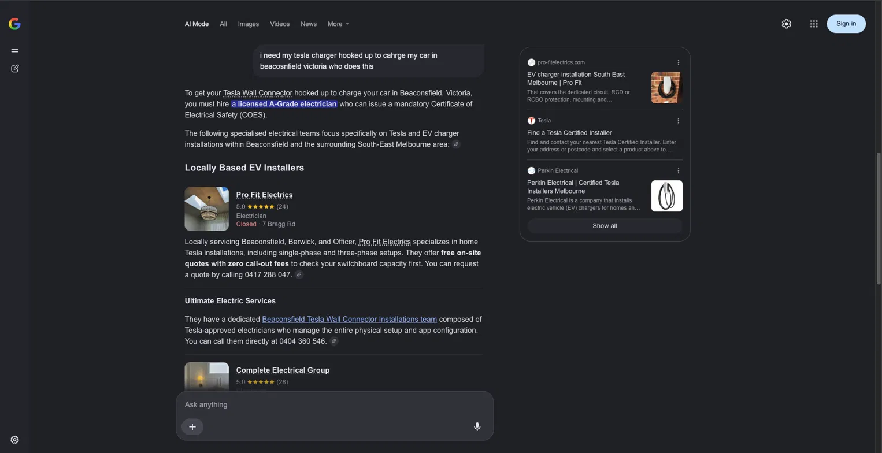
Task: Click the 'Ultimate Electric Services' heading
Action: point(230,301)
